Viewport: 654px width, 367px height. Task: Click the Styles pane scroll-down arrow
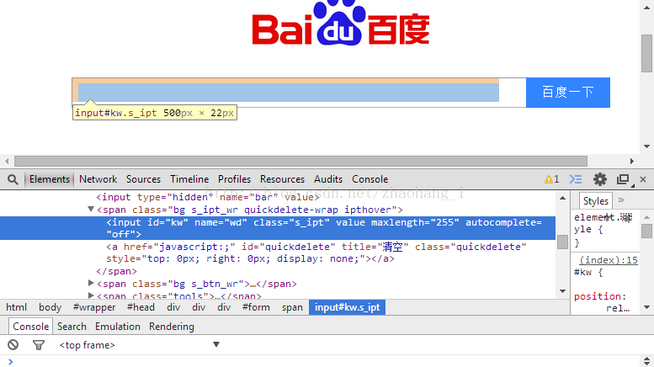(646, 307)
